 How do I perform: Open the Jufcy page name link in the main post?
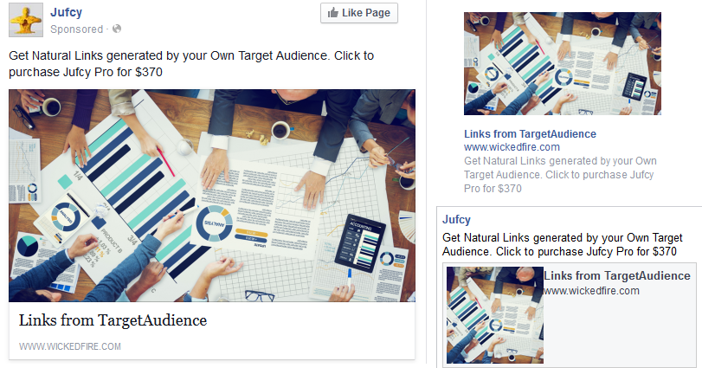tap(67, 12)
